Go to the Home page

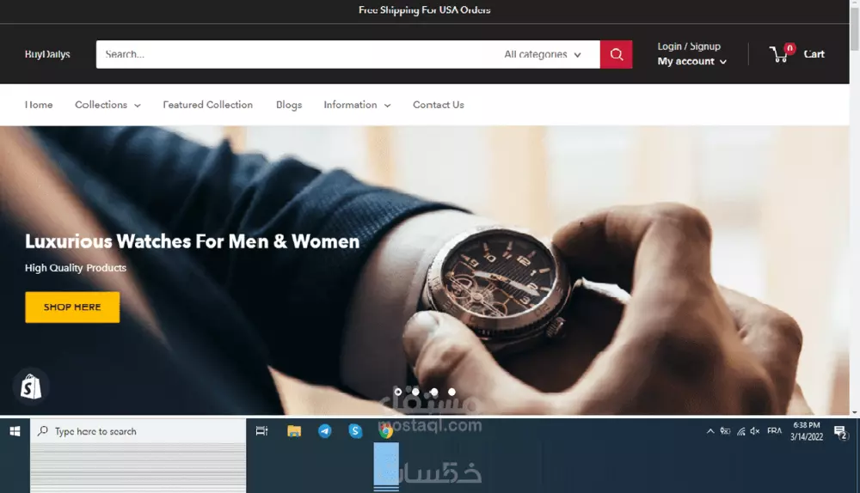(39, 105)
